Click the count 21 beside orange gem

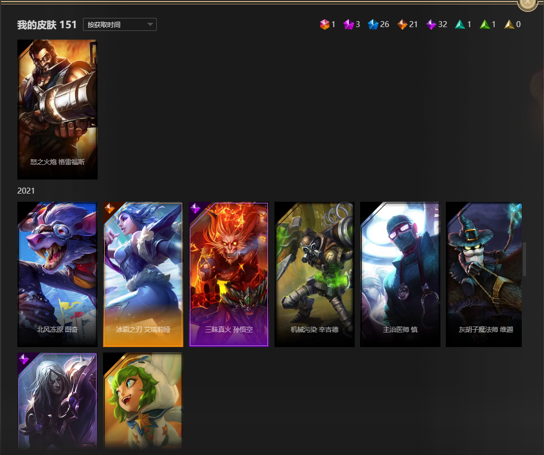coord(413,24)
